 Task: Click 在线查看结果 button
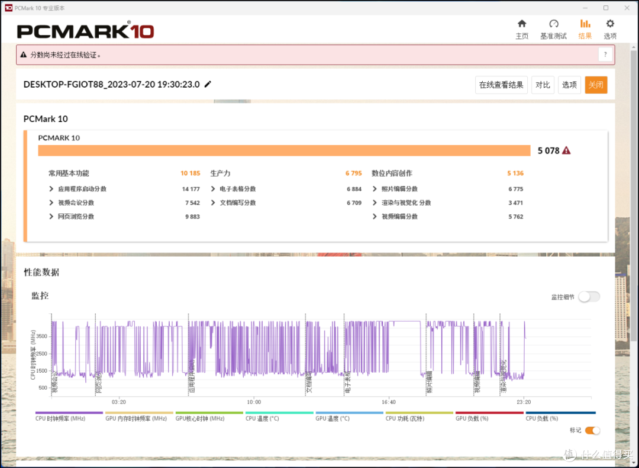[501, 85]
